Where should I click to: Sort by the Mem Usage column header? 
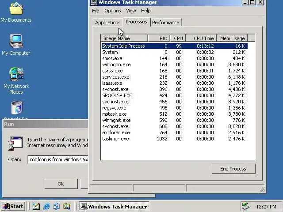tap(232, 38)
